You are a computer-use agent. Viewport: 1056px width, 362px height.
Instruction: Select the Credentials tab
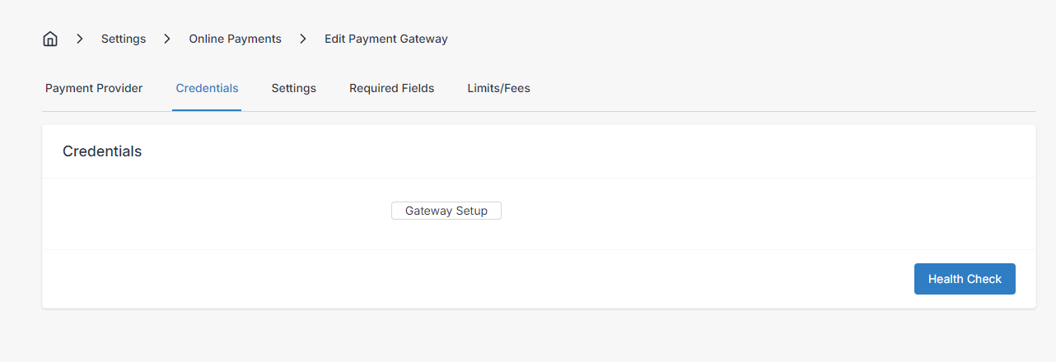tap(207, 88)
